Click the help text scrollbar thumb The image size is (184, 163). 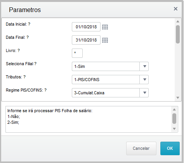click(174, 118)
